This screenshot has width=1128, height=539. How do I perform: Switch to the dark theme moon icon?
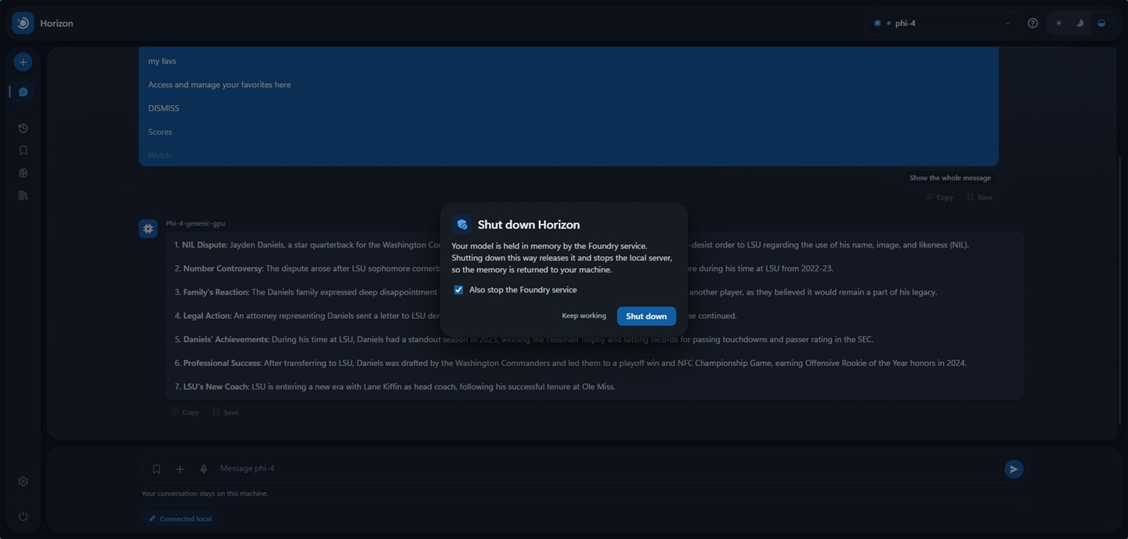click(x=1080, y=24)
